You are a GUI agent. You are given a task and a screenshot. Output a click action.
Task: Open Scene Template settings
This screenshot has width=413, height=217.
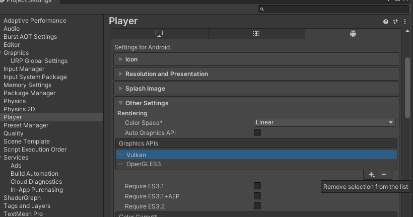(27, 141)
